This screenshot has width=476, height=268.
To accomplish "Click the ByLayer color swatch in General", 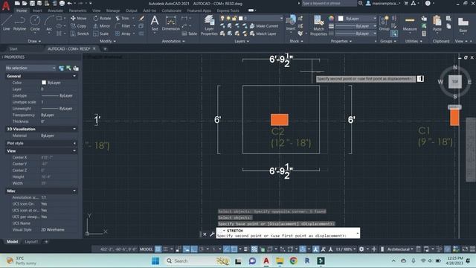I will (44, 83).
